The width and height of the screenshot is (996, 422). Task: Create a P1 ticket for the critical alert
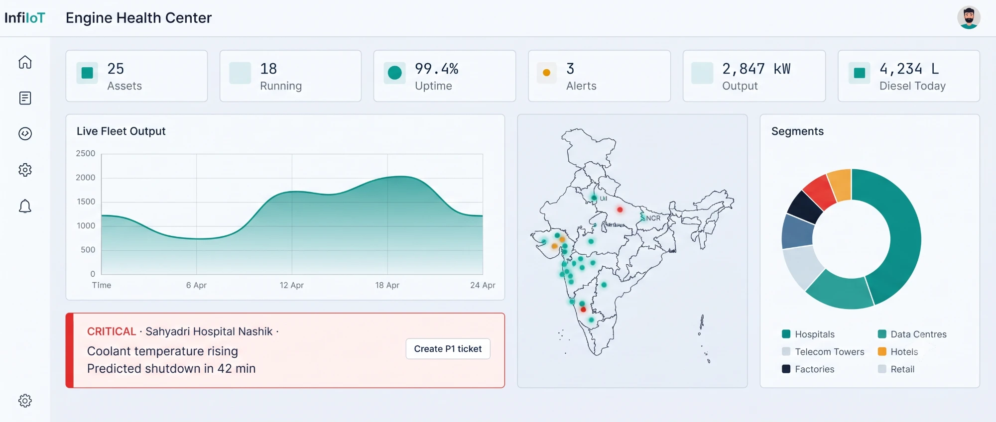click(448, 349)
